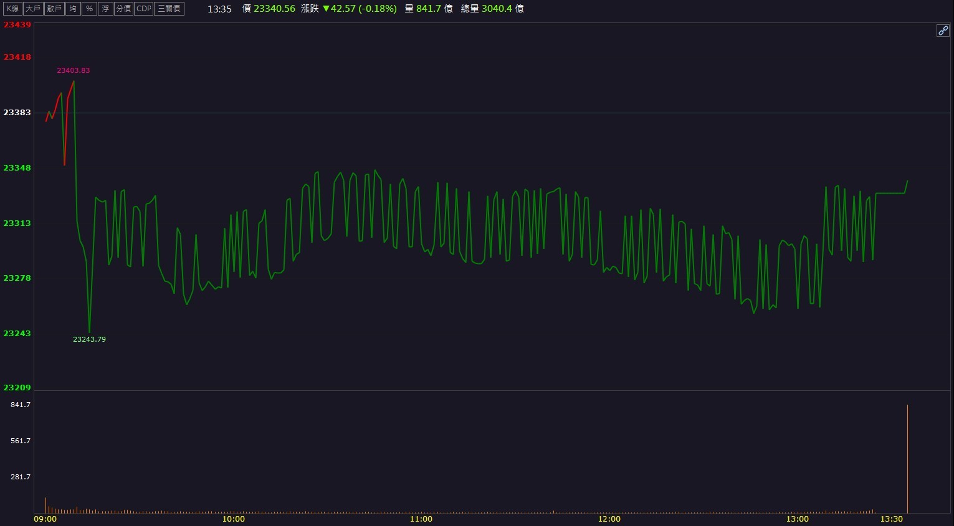Open the 分價 price distribution view
Viewport: 954px width, 526px height.
click(123, 9)
